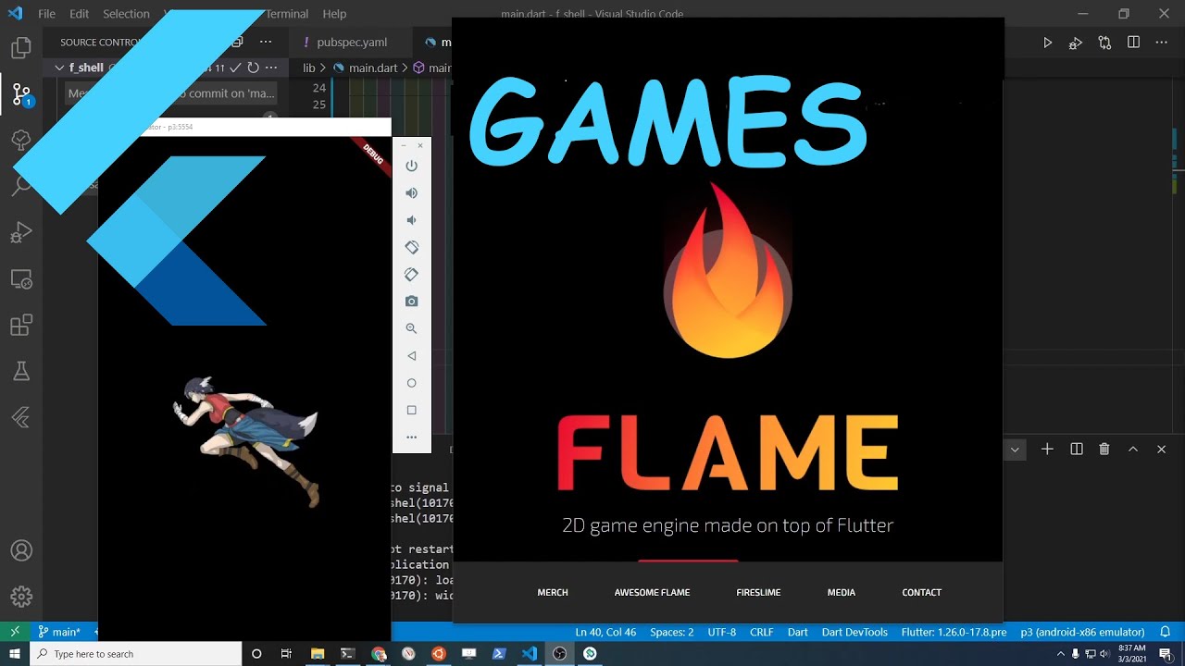Open the Extensions view in the activity bar
Image resolution: width=1185 pixels, height=666 pixels.
click(x=21, y=325)
